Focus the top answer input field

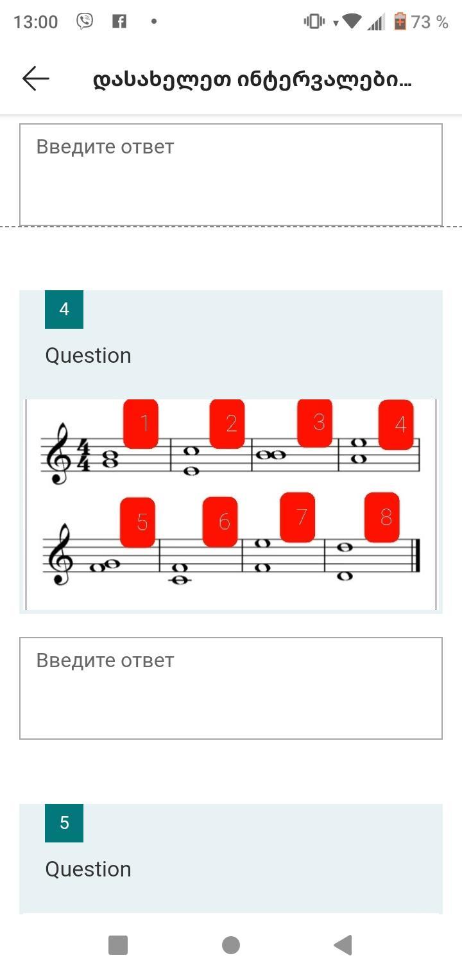pyautogui.click(x=231, y=174)
